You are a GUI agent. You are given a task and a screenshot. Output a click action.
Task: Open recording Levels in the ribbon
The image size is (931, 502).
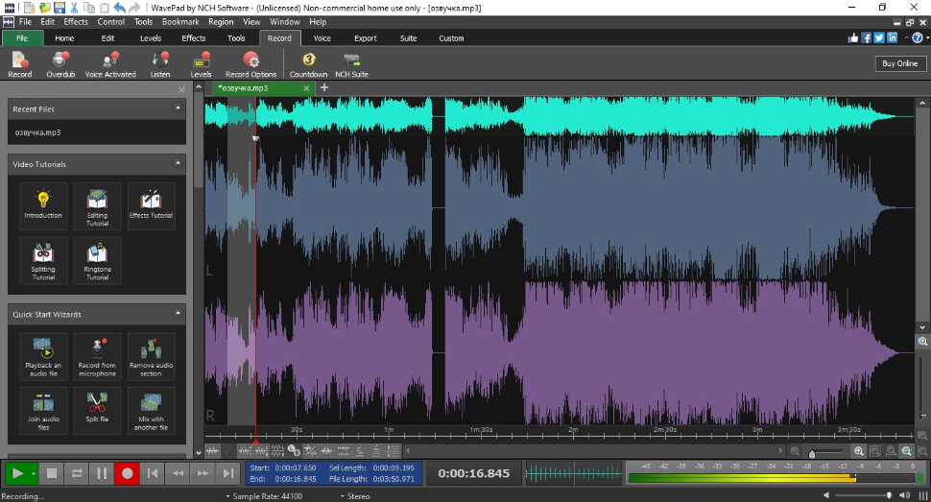[201, 64]
